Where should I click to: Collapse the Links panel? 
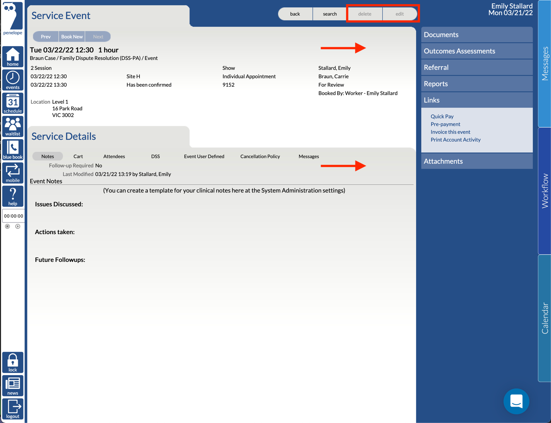click(x=477, y=100)
